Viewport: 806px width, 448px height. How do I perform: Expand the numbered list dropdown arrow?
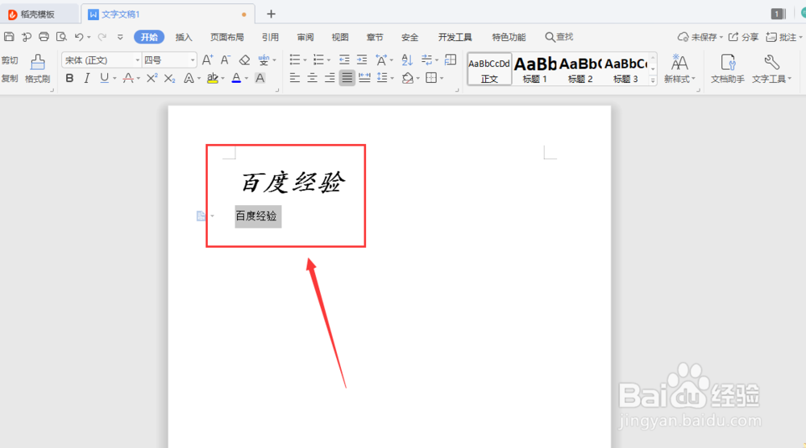[329, 60]
